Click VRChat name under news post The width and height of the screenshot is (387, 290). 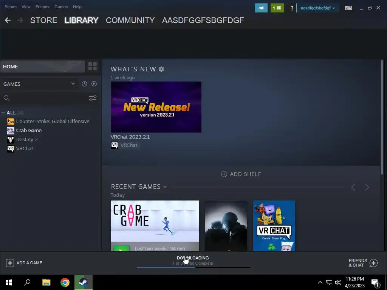click(x=129, y=145)
